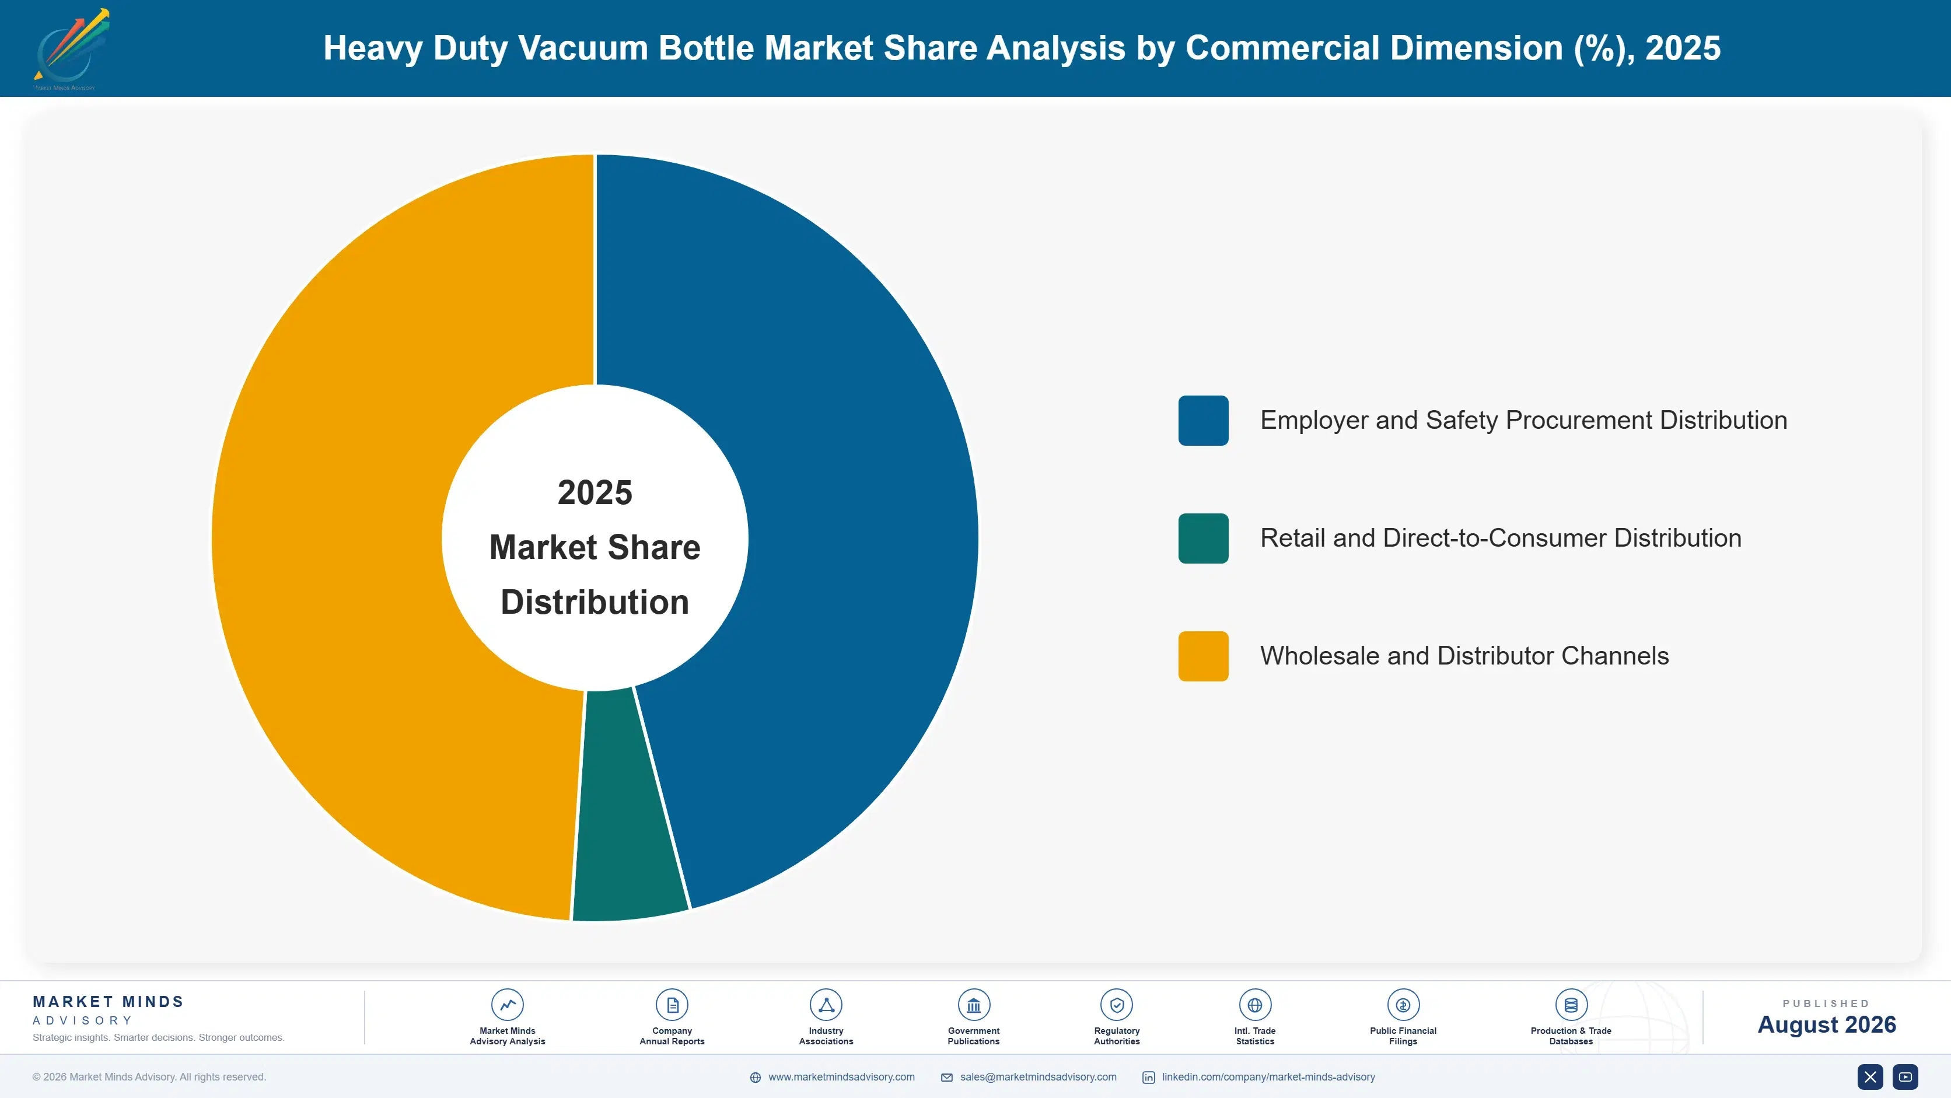Click the blue Employer and Safety Procurement swatch
The height and width of the screenshot is (1098, 1951).
click(x=1204, y=420)
